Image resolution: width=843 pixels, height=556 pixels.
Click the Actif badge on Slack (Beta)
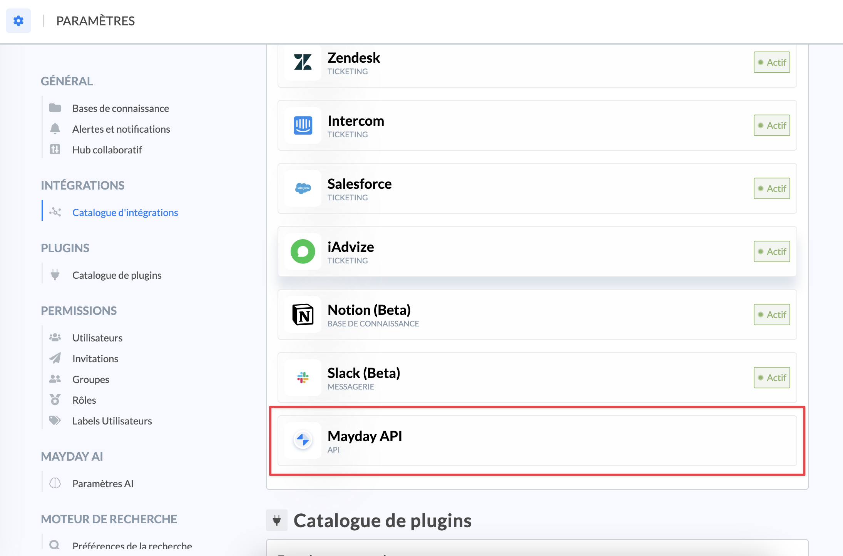coord(772,378)
